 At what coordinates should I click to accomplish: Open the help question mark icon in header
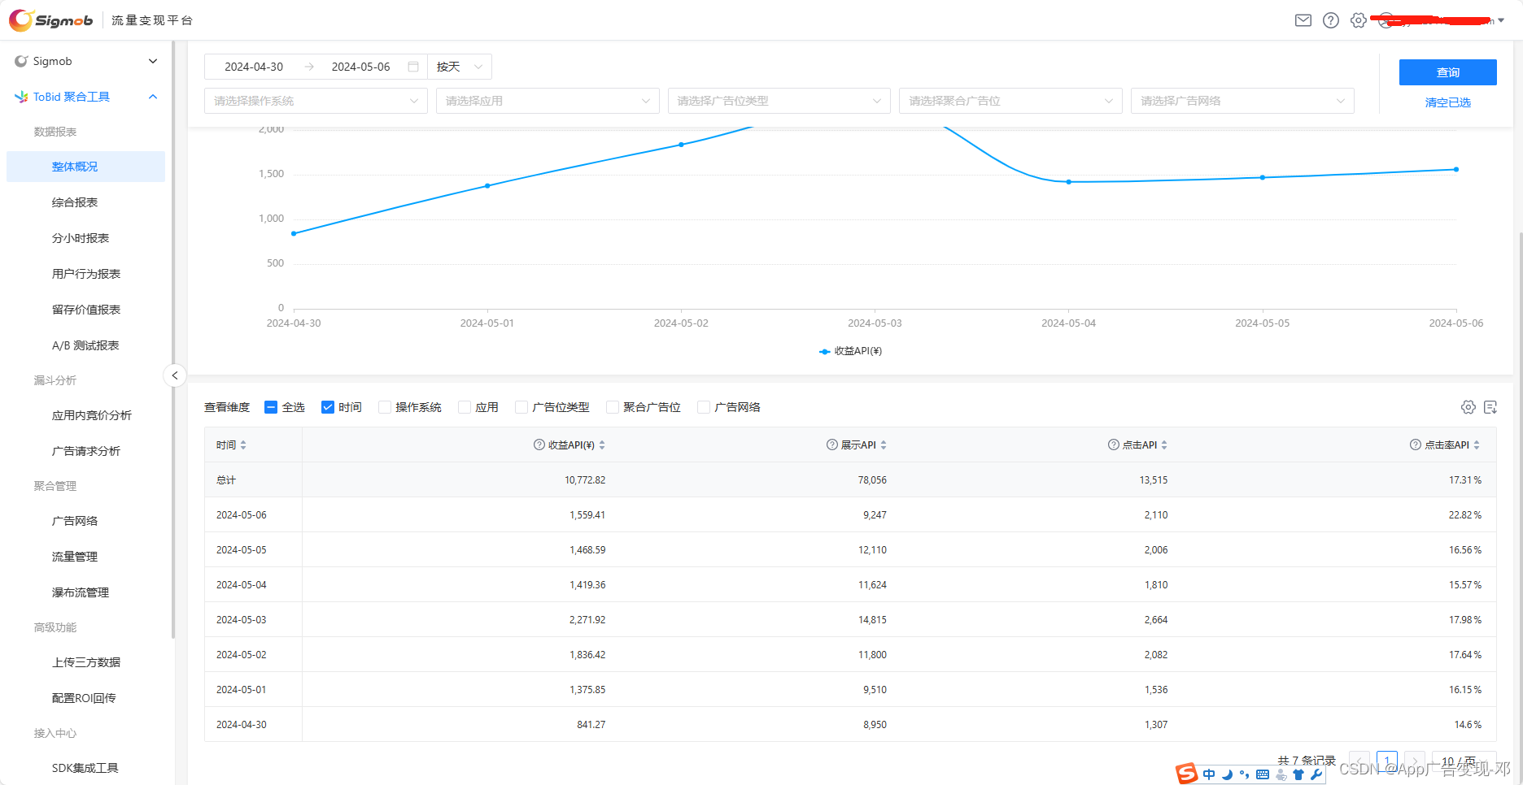point(1331,20)
